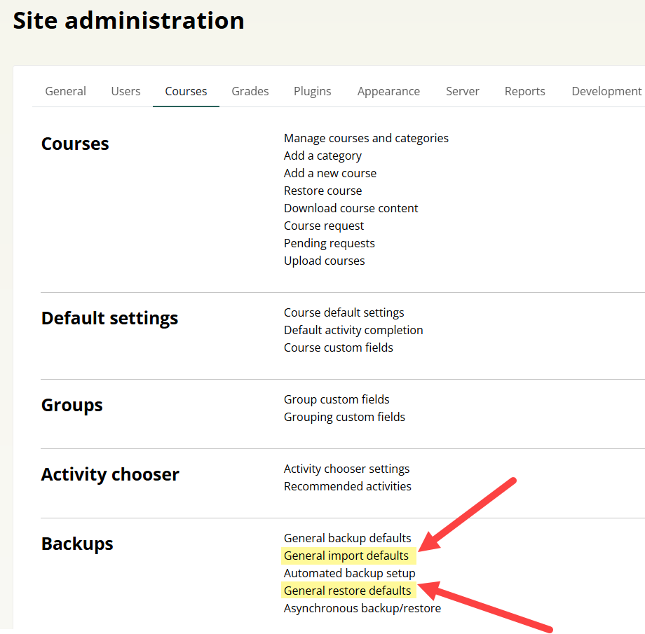Open the Reports tab

click(x=524, y=91)
